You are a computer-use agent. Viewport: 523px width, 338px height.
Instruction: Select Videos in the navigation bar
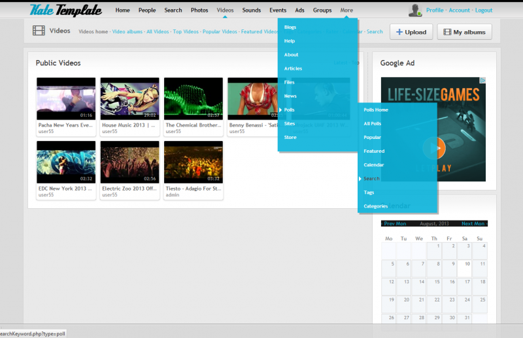tap(225, 10)
